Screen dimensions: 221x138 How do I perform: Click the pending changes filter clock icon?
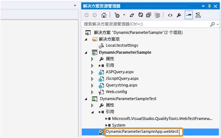point(117,15)
